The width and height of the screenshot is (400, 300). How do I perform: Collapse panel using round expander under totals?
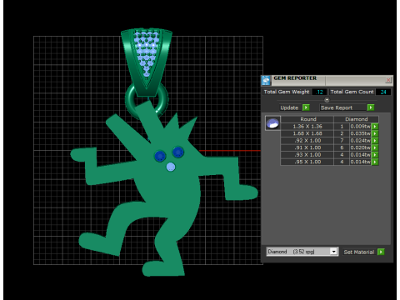327,100
